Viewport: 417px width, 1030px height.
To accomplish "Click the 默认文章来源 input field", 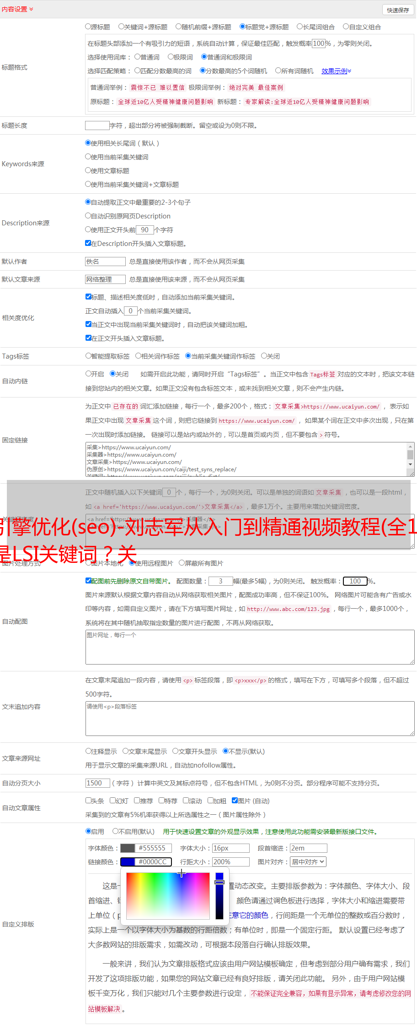I will pos(106,279).
